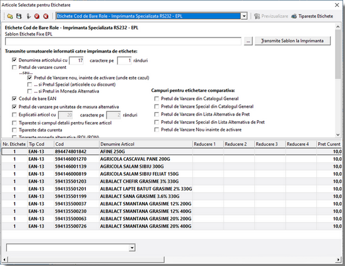Enable Pretul de vanzare curent checkbox
The image size is (345, 266).
[x=14, y=68]
